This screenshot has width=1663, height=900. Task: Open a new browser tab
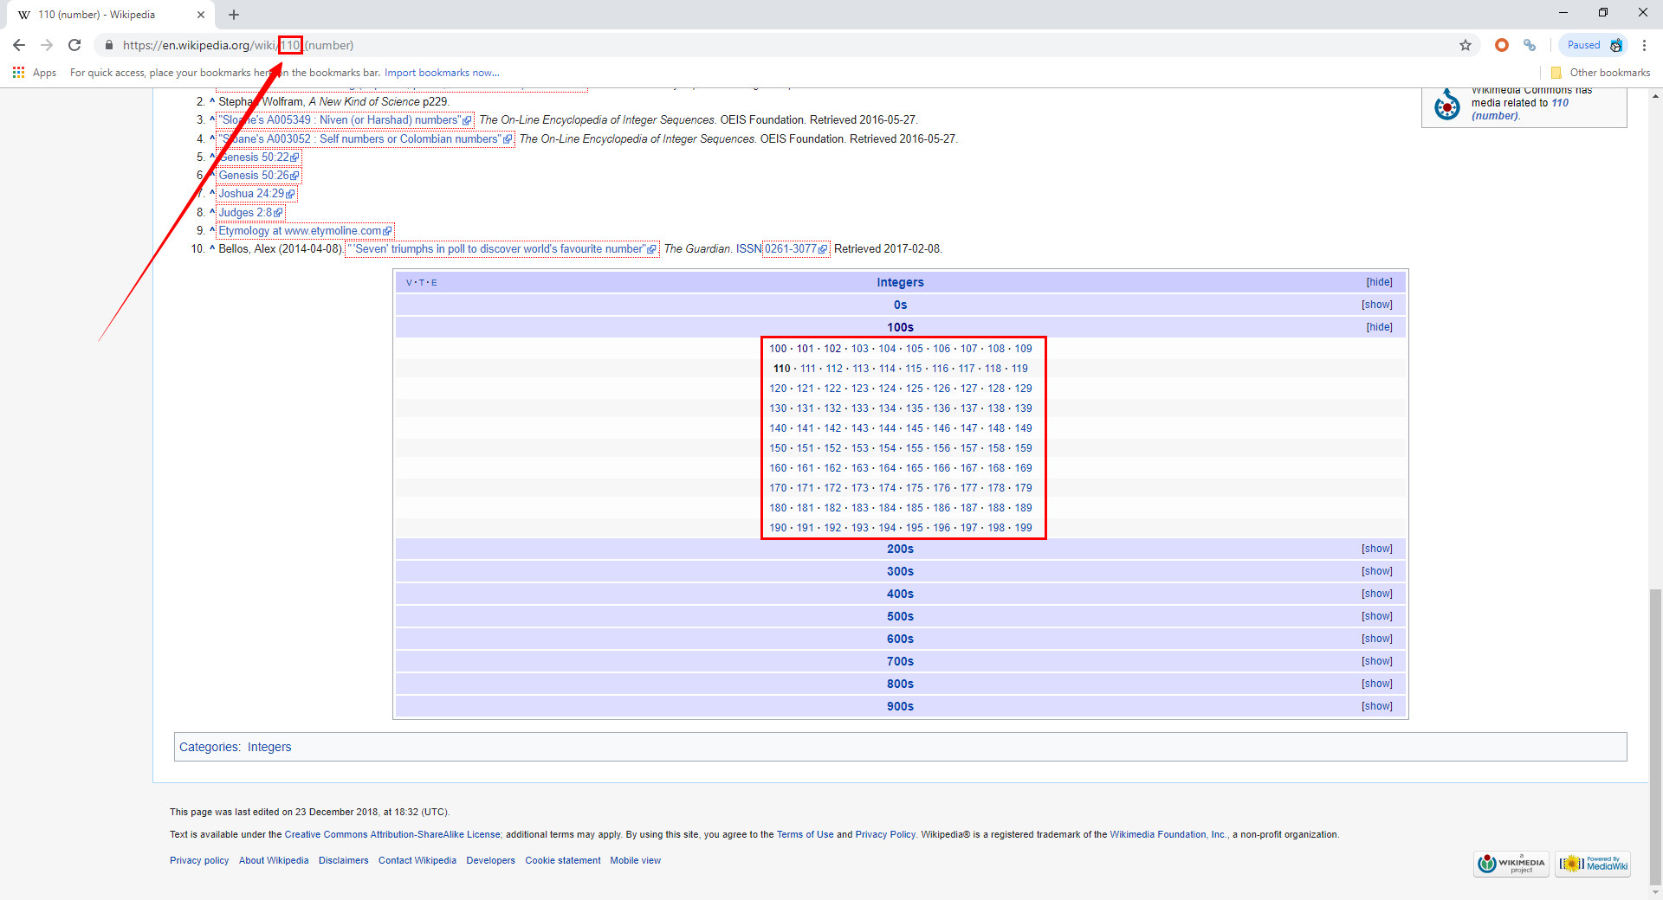click(x=234, y=15)
